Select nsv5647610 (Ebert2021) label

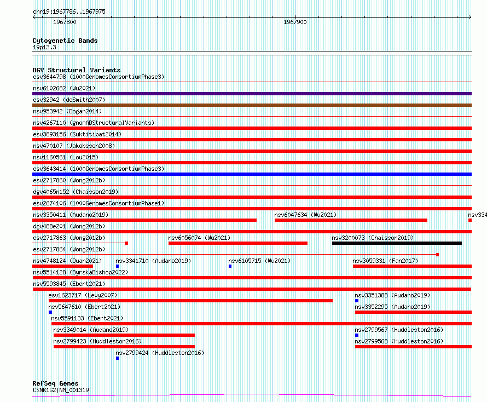click(x=84, y=307)
